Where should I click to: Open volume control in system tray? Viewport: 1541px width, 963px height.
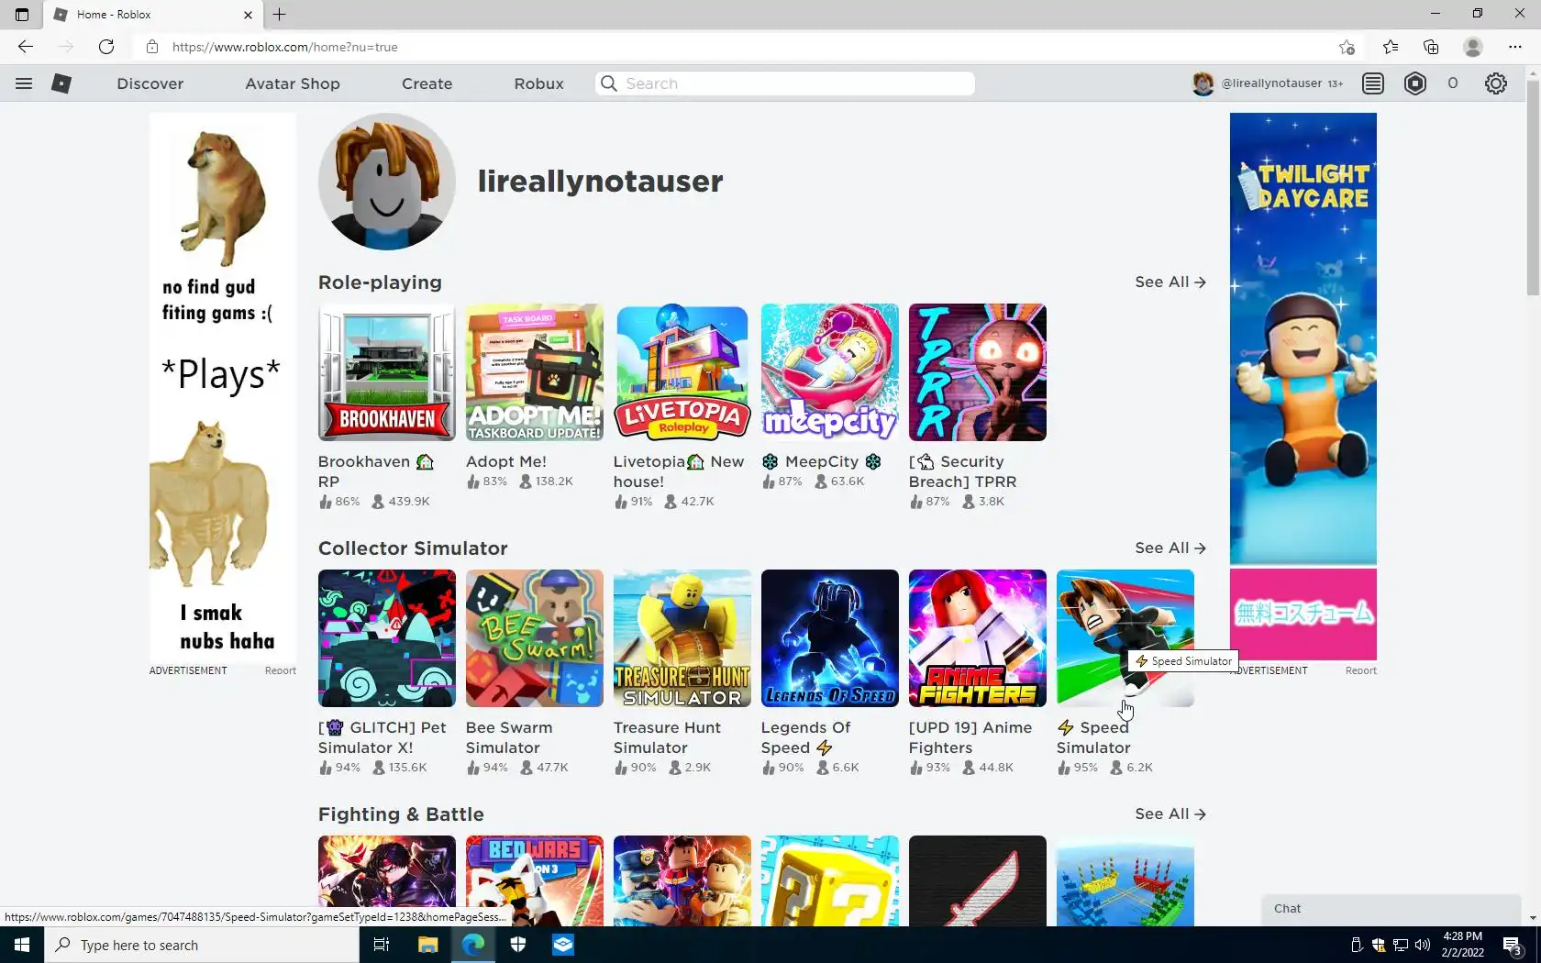[x=1423, y=945]
